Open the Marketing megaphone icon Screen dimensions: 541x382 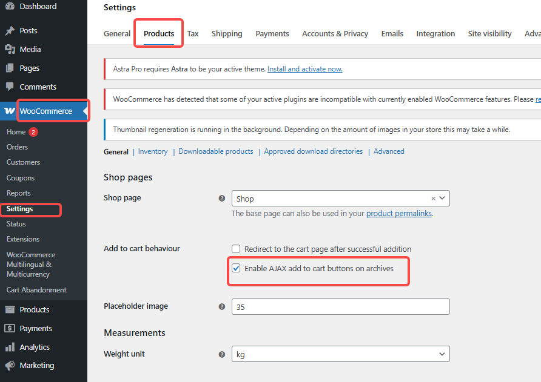pos(8,365)
